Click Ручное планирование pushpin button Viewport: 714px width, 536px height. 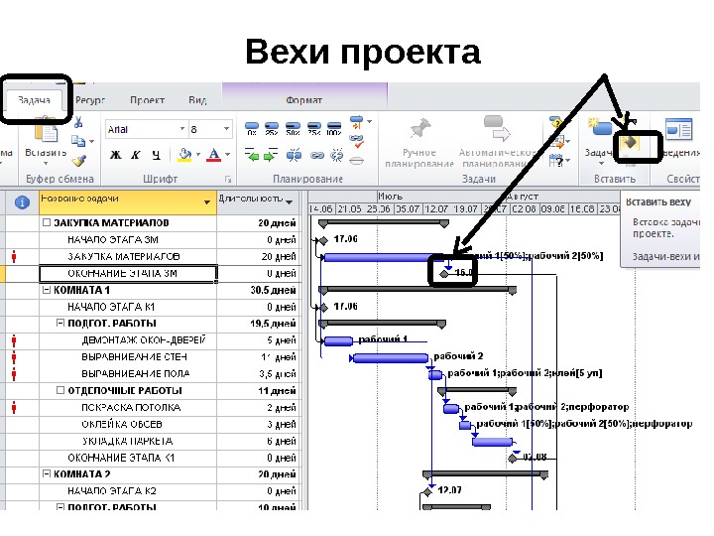[x=419, y=143]
